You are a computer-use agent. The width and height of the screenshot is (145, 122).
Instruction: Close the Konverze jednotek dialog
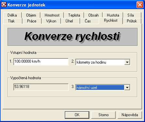pyautogui.click(x=140, y=5)
